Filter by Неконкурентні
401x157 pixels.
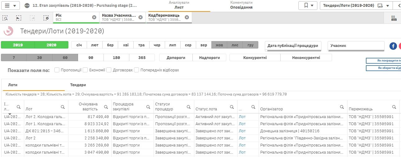(306, 57)
